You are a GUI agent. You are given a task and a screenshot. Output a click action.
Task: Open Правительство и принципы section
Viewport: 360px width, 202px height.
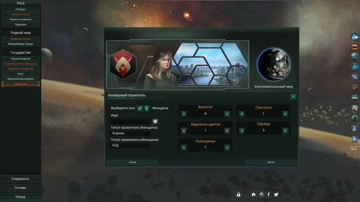(20, 64)
